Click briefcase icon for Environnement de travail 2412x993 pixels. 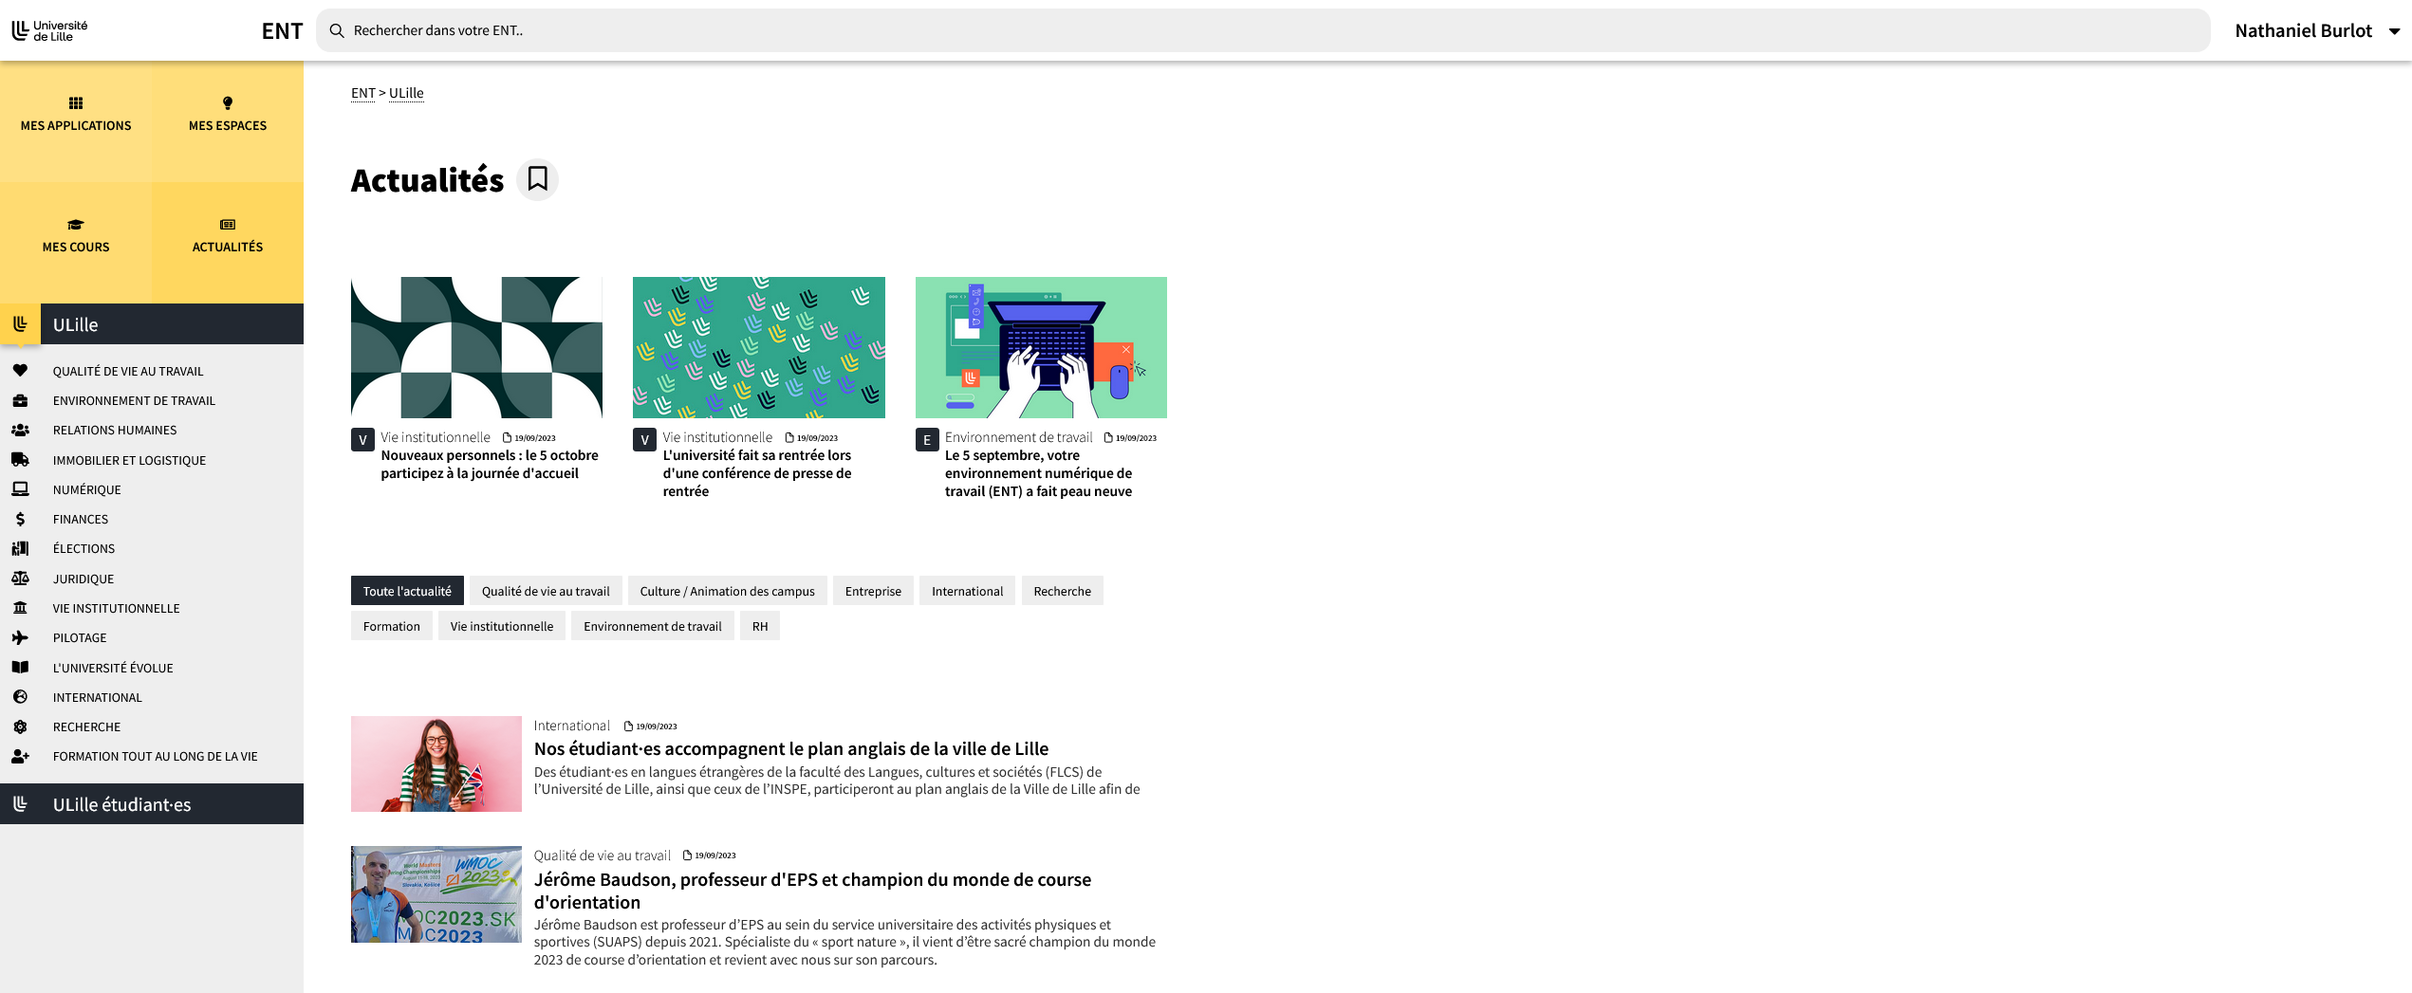coord(20,400)
